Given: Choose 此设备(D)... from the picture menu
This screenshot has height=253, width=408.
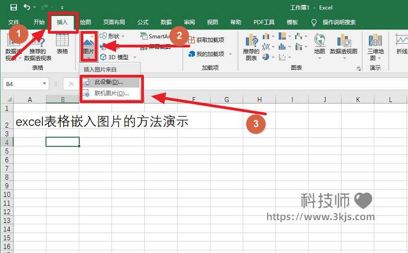Looking at the screenshot, I should (x=111, y=82).
